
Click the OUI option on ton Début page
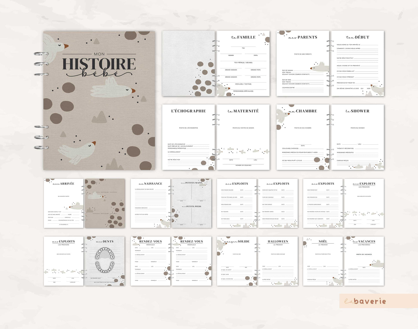(362, 89)
